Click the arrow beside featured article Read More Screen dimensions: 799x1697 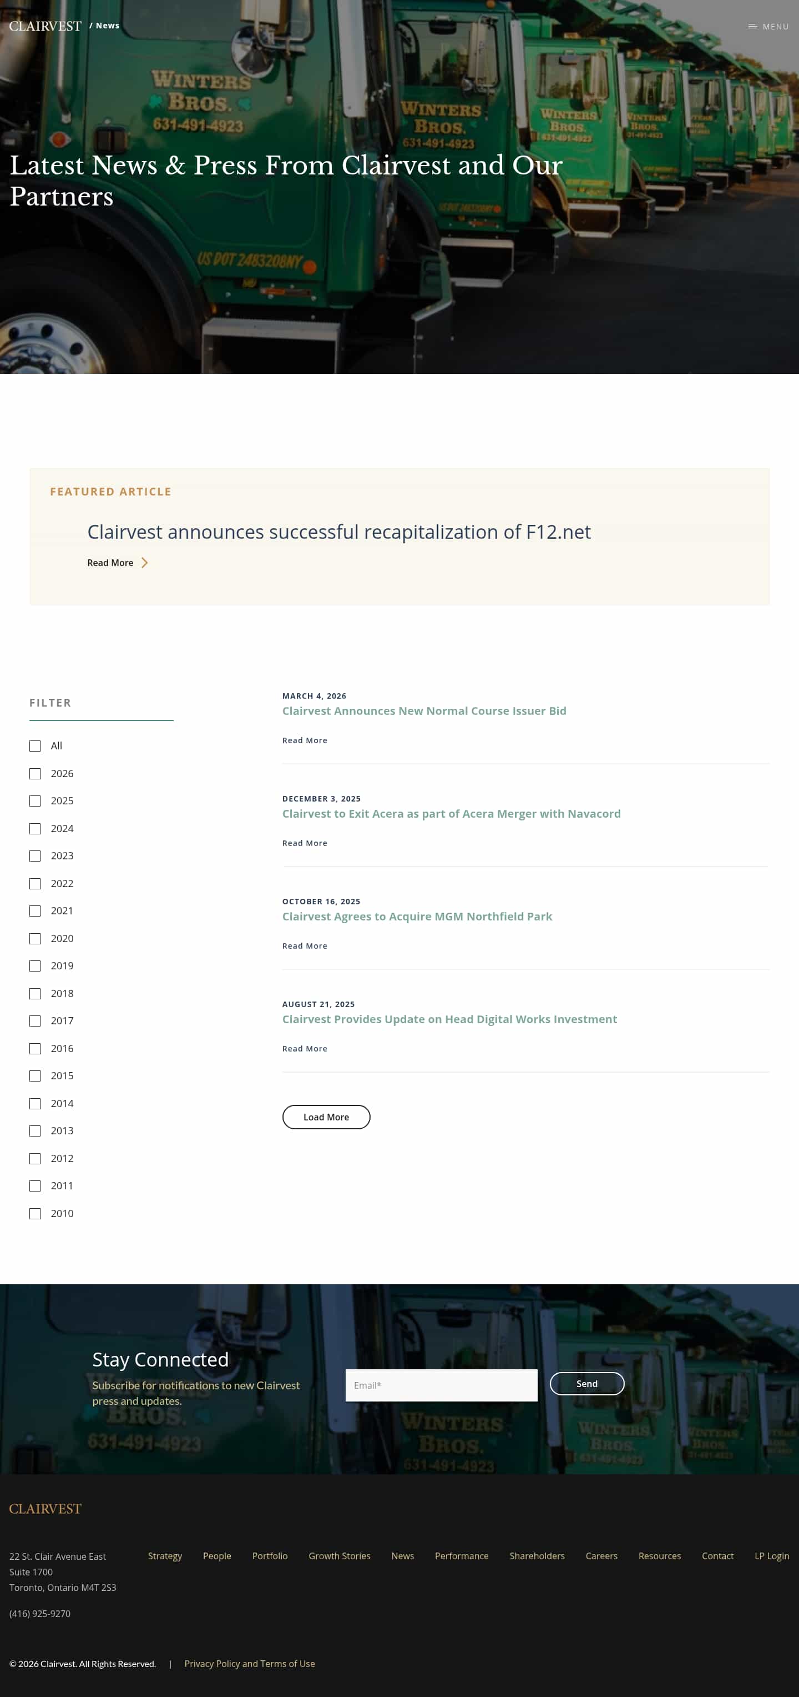coord(145,563)
